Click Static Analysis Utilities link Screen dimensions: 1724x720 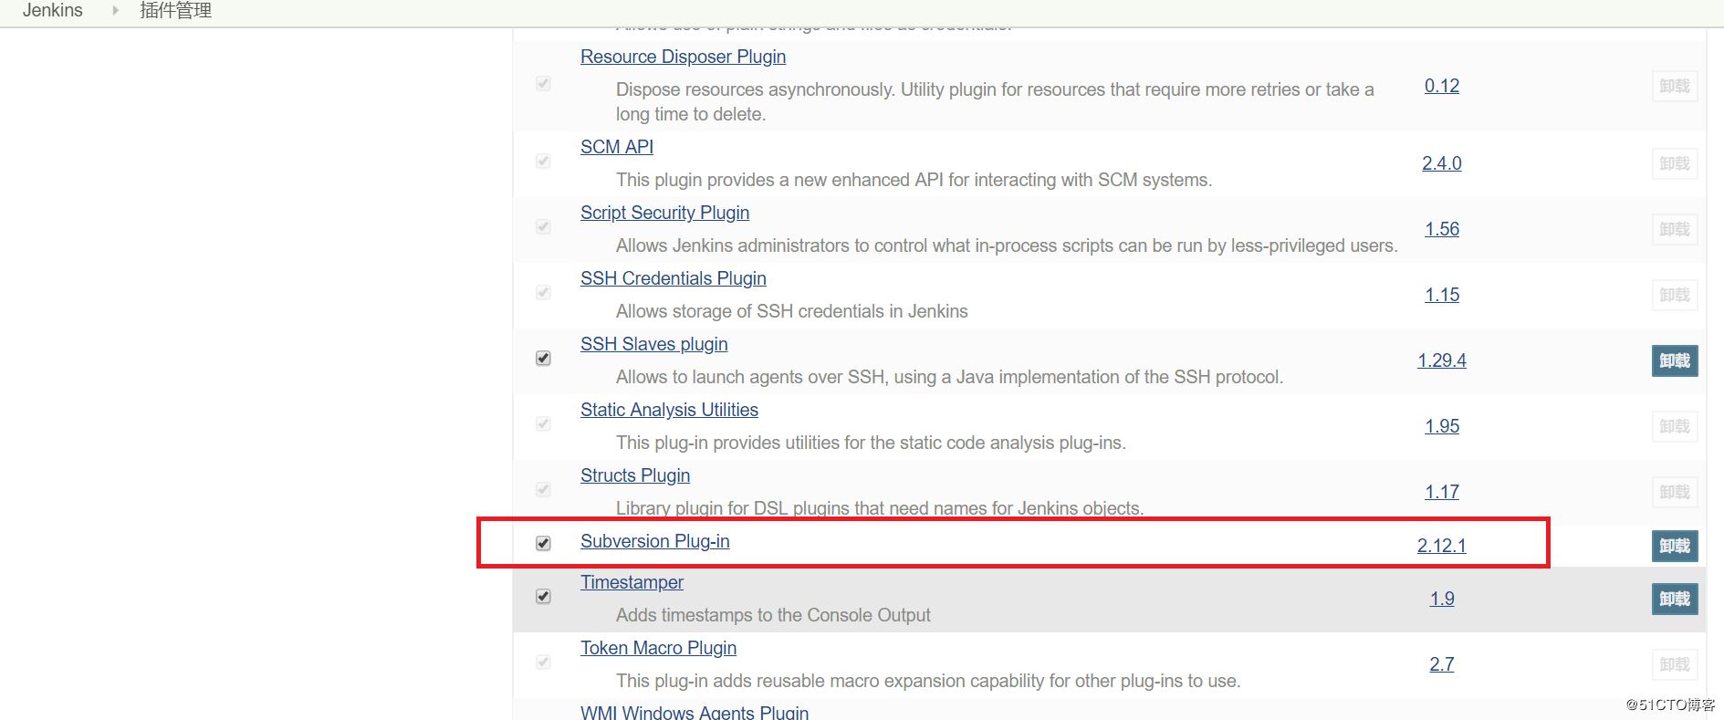(669, 410)
